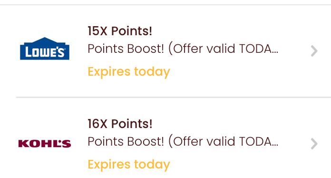Image resolution: width=331 pixels, height=178 pixels.
Task: Open the Lowe's 15X points offer row
Action: coord(165,51)
